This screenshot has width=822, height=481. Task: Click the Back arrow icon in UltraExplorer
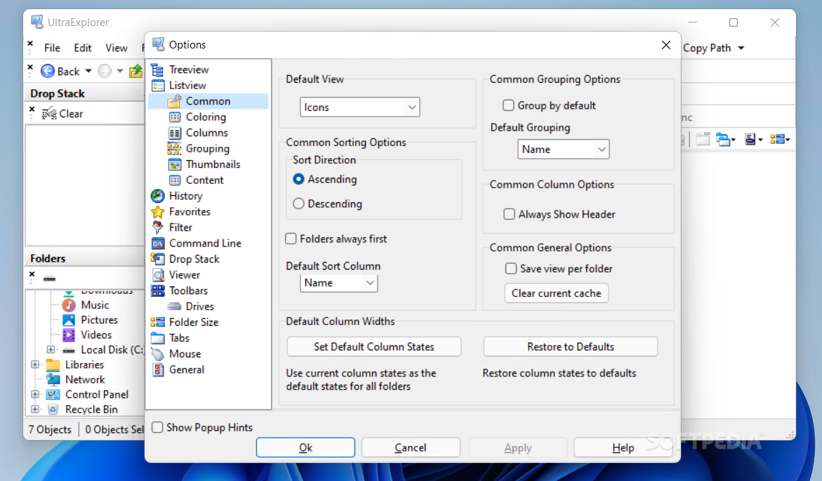click(48, 71)
